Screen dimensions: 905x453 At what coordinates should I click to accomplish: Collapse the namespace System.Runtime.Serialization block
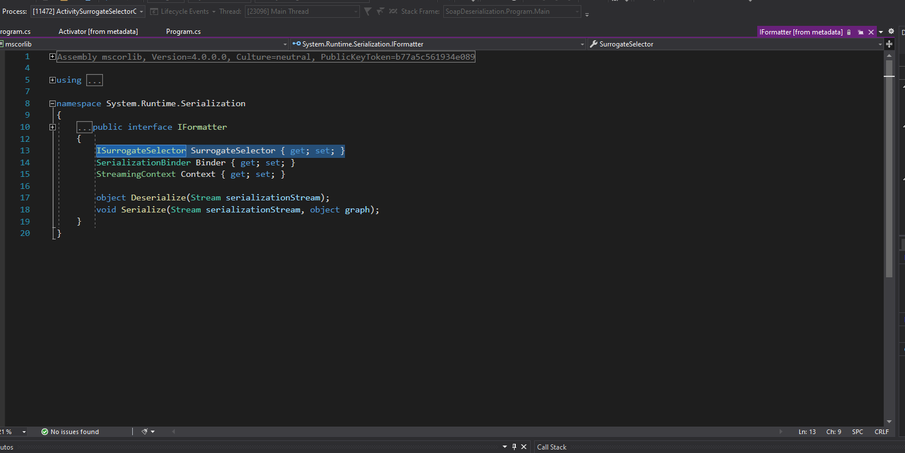point(52,104)
